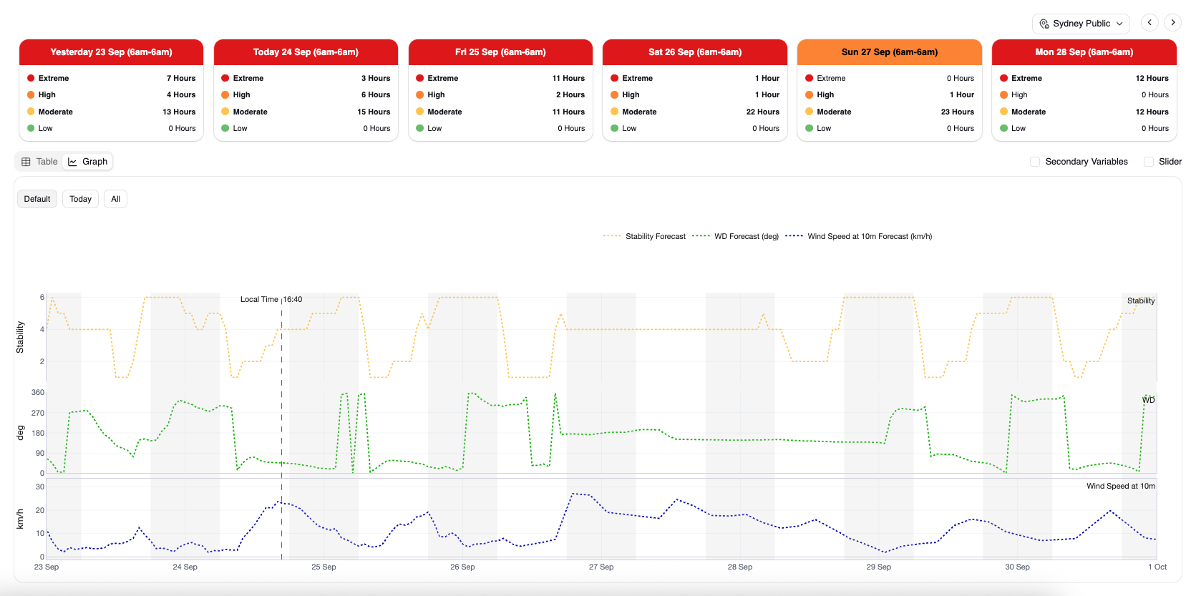Click yellow Moderate dot in Fri 25 Sep card

coord(420,112)
